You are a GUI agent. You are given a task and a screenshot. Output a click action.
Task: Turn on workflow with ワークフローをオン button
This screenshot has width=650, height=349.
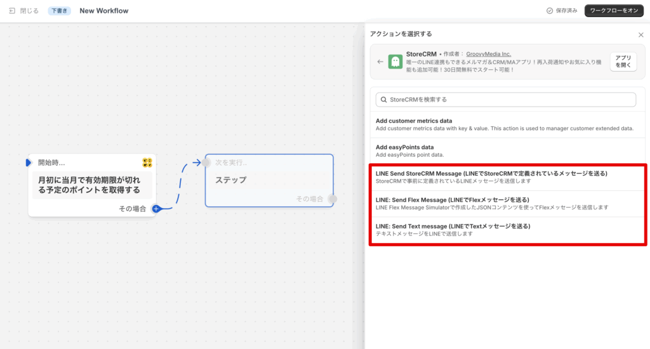(x=613, y=11)
